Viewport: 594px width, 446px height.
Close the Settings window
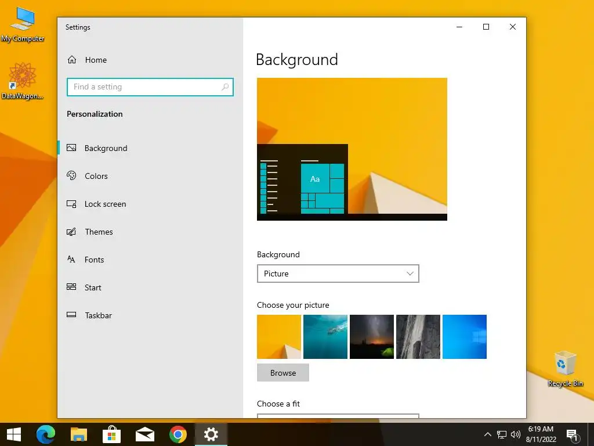[513, 27]
